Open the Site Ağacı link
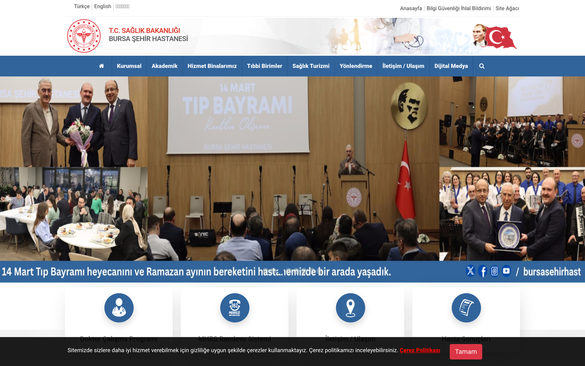Screen dimensions: 585x366 pyautogui.click(x=507, y=8)
